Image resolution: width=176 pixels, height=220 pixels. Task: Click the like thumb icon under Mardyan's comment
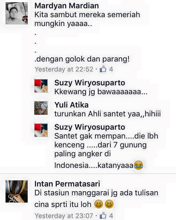[x=103, y=69]
